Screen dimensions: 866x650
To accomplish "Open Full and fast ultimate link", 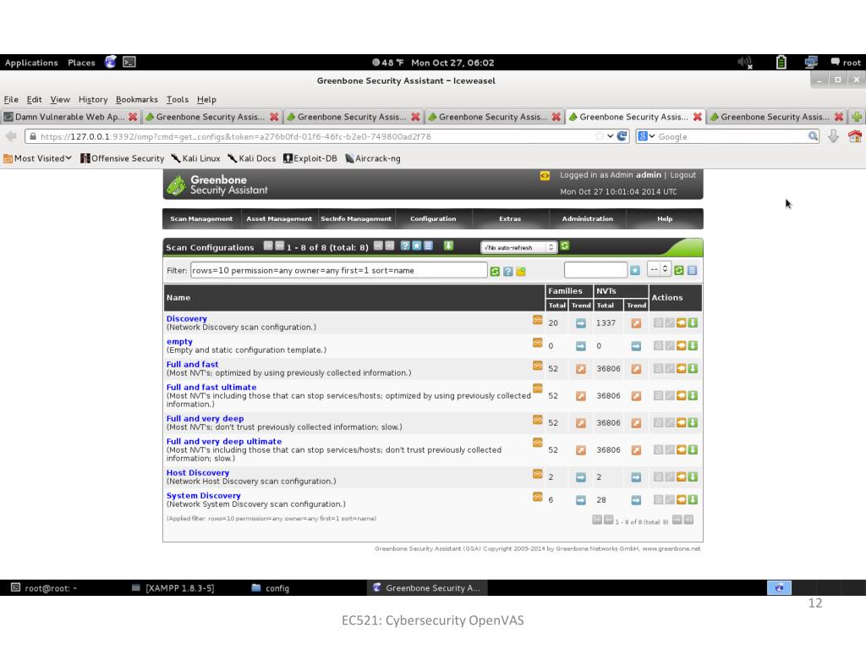I will [x=211, y=388].
